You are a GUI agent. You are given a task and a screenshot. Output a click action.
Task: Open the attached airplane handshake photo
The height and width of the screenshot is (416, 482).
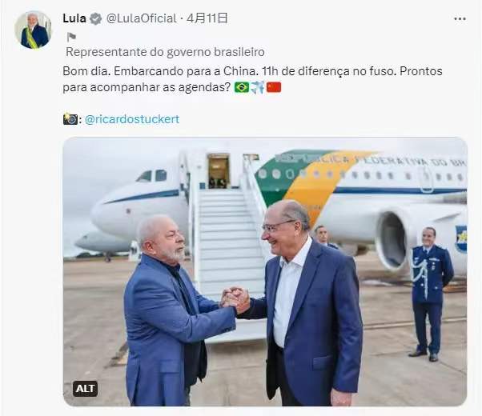click(265, 271)
